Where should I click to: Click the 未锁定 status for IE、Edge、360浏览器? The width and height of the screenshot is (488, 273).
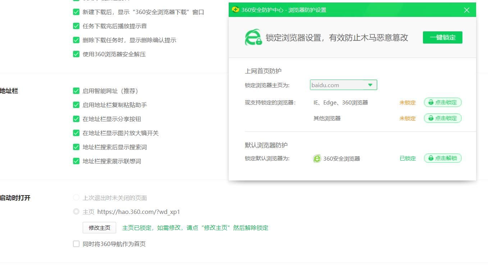click(407, 103)
